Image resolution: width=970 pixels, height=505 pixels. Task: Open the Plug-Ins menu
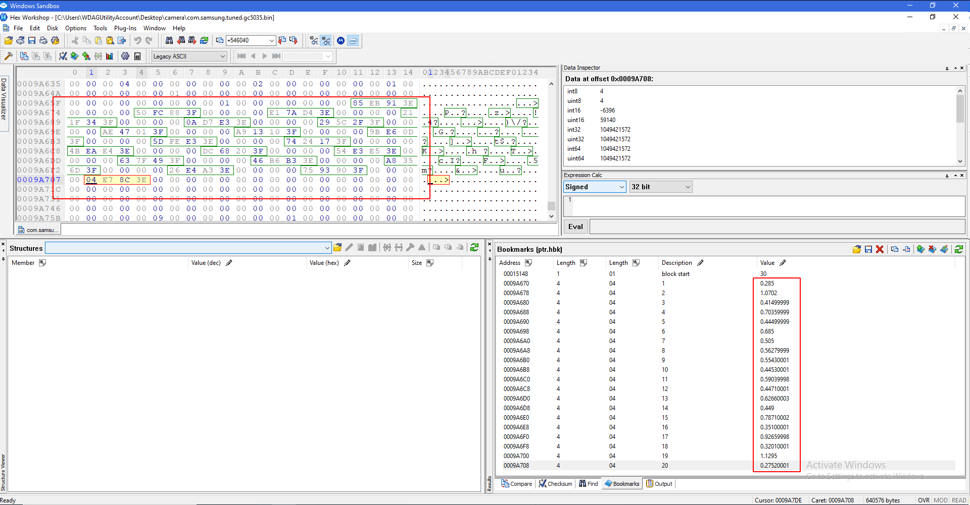coord(125,28)
